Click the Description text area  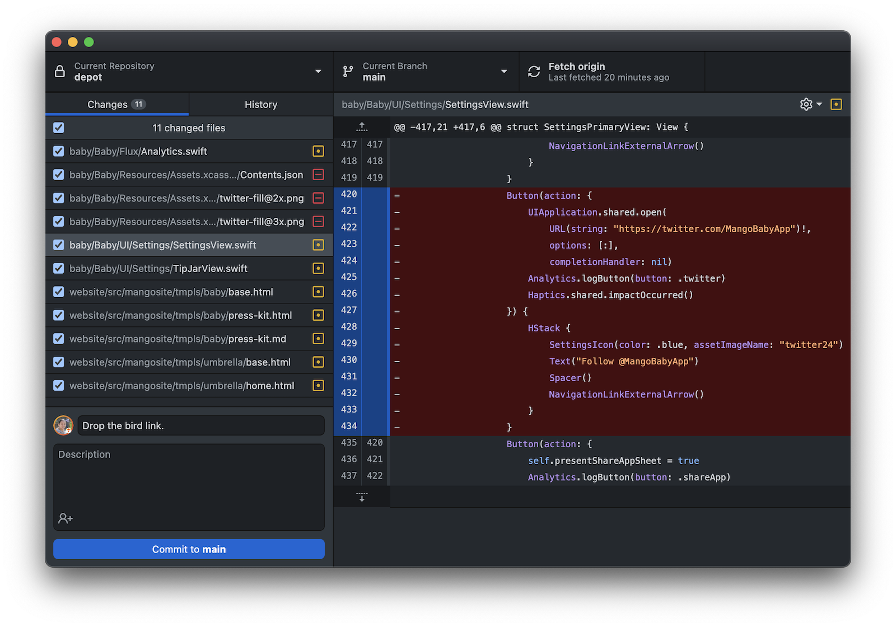(189, 479)
